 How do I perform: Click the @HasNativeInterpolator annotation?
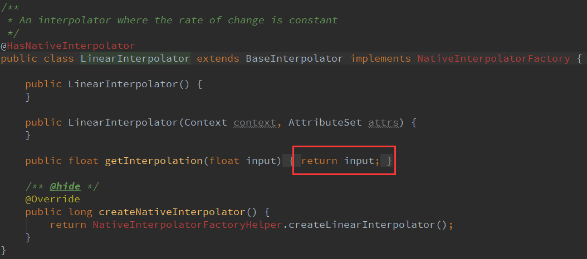[70, 46]
